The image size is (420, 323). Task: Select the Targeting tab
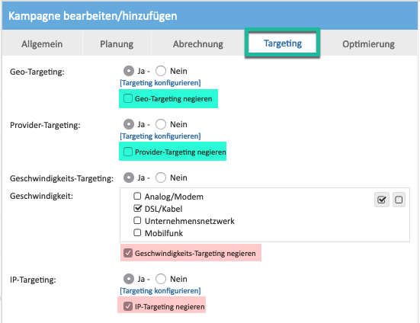pyautogui.click(x=283, y=43)
